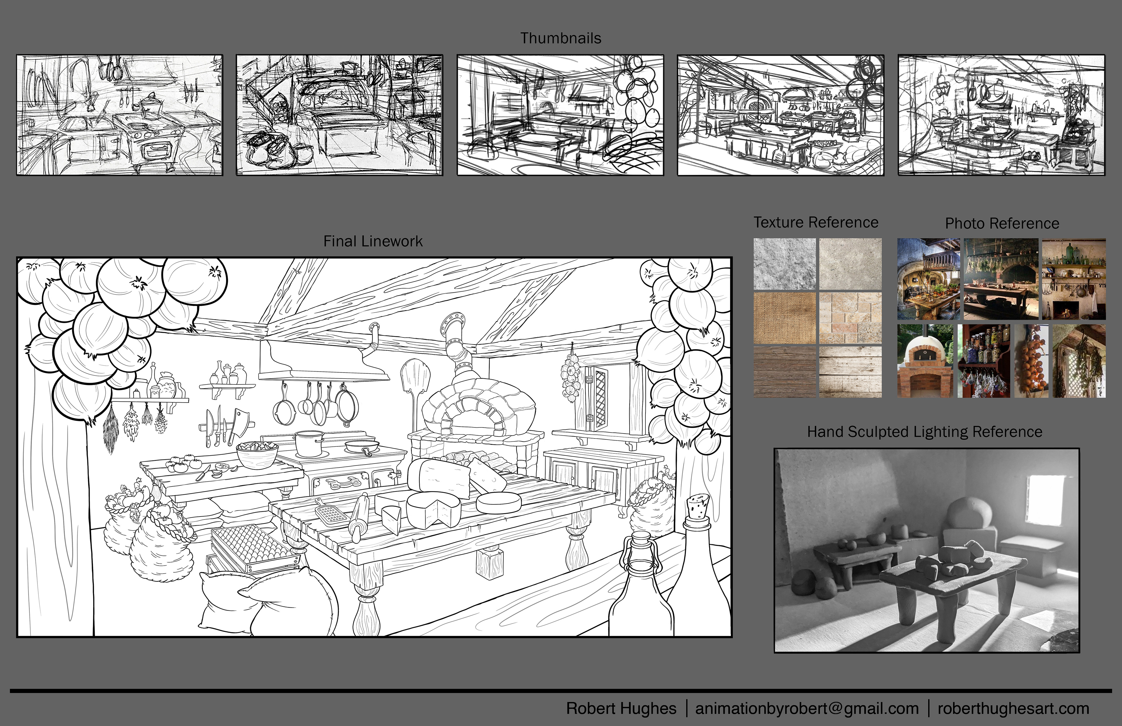Image resolution: width=1122 pixels, height=726 pixels.
Task: Select the spice jars shelf reference photo
Action: tap(984, 361)
